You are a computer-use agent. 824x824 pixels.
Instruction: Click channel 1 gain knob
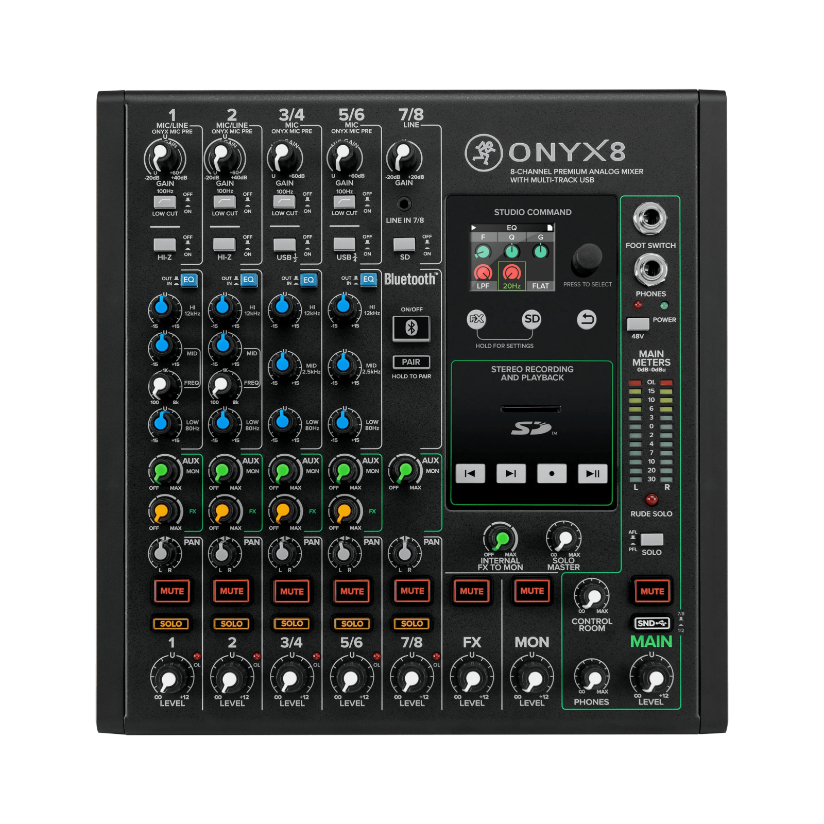pos(164,157)
